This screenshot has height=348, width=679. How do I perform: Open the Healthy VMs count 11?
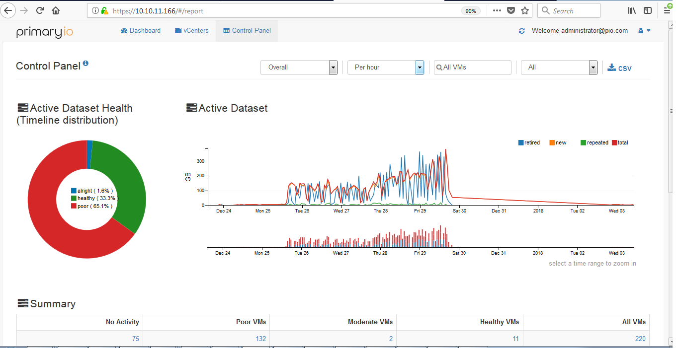(x=516, y=339)
